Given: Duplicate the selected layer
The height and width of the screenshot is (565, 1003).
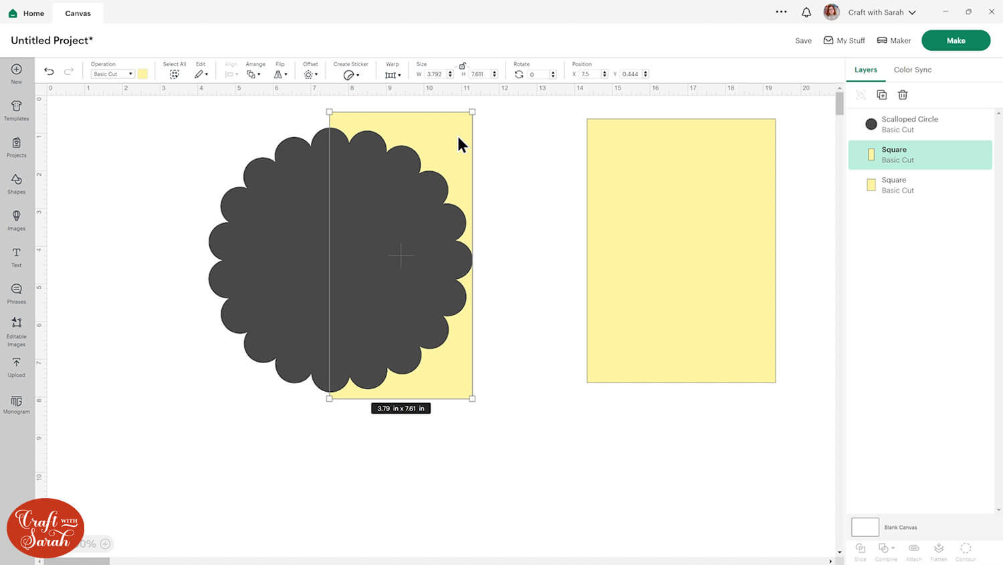Looking at the screenshot, I should click(881, 95).
